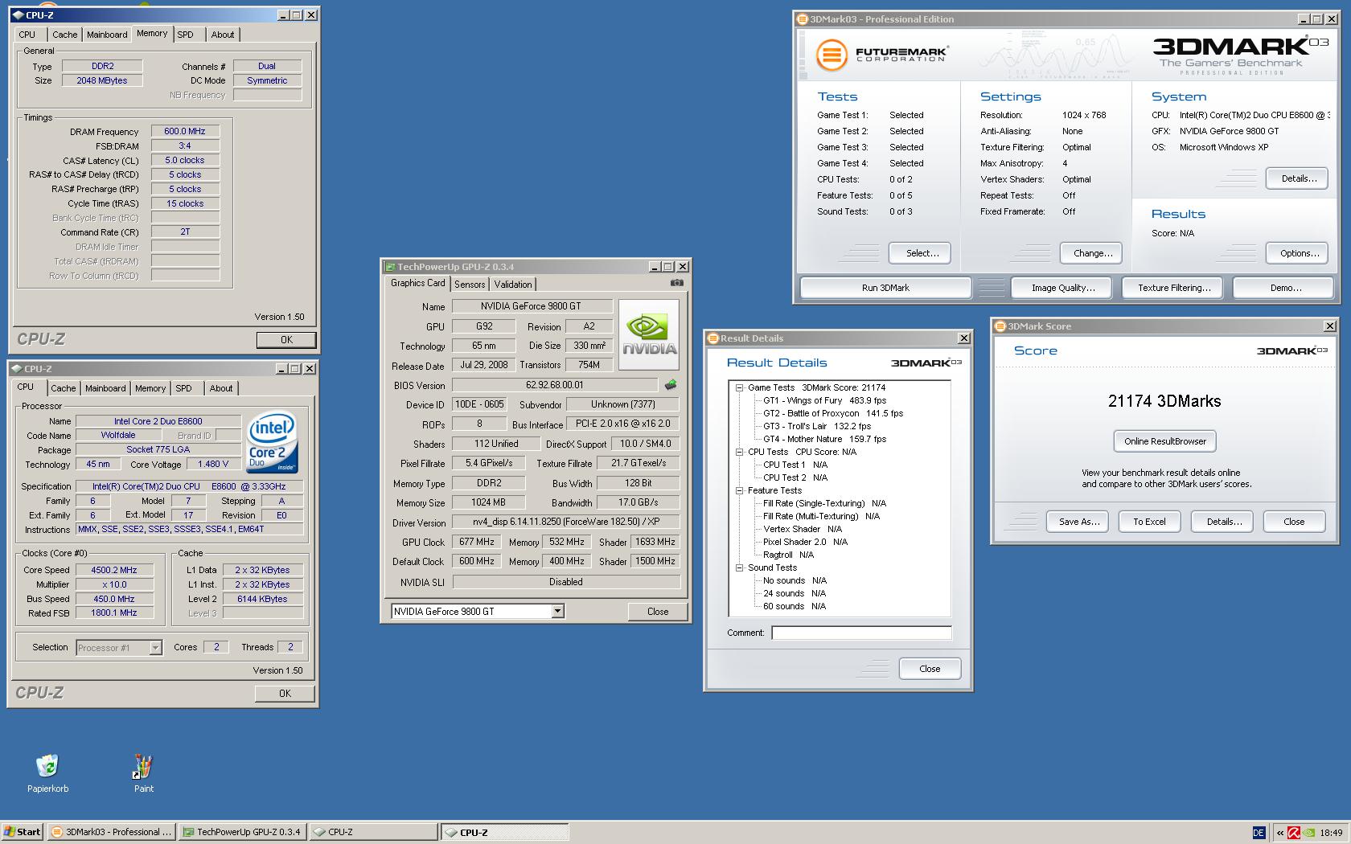Select GT4 - Mother Nature row
The height and width of the screenshot is (844, 1351).
pyautogui.click(x=824, y=439)
